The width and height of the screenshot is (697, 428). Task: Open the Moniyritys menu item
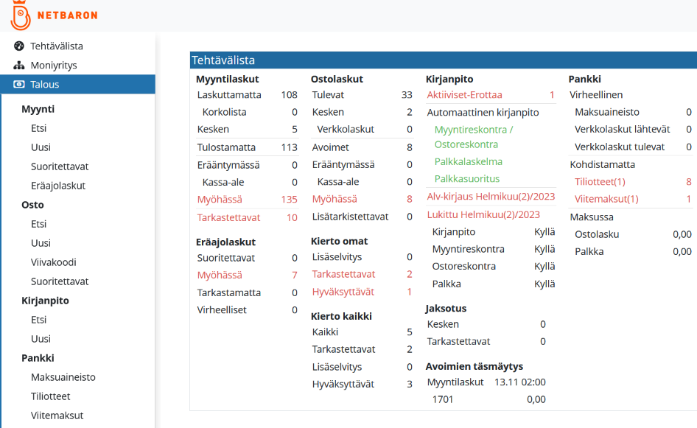[53, 65]
